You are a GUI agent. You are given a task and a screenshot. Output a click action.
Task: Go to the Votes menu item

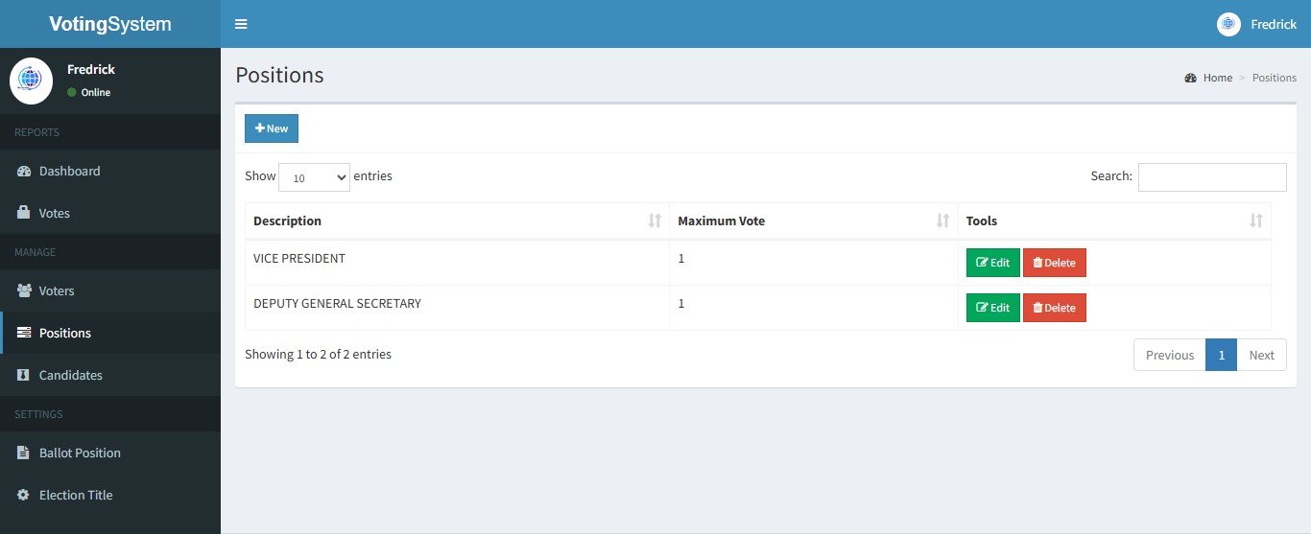[55, 213]
